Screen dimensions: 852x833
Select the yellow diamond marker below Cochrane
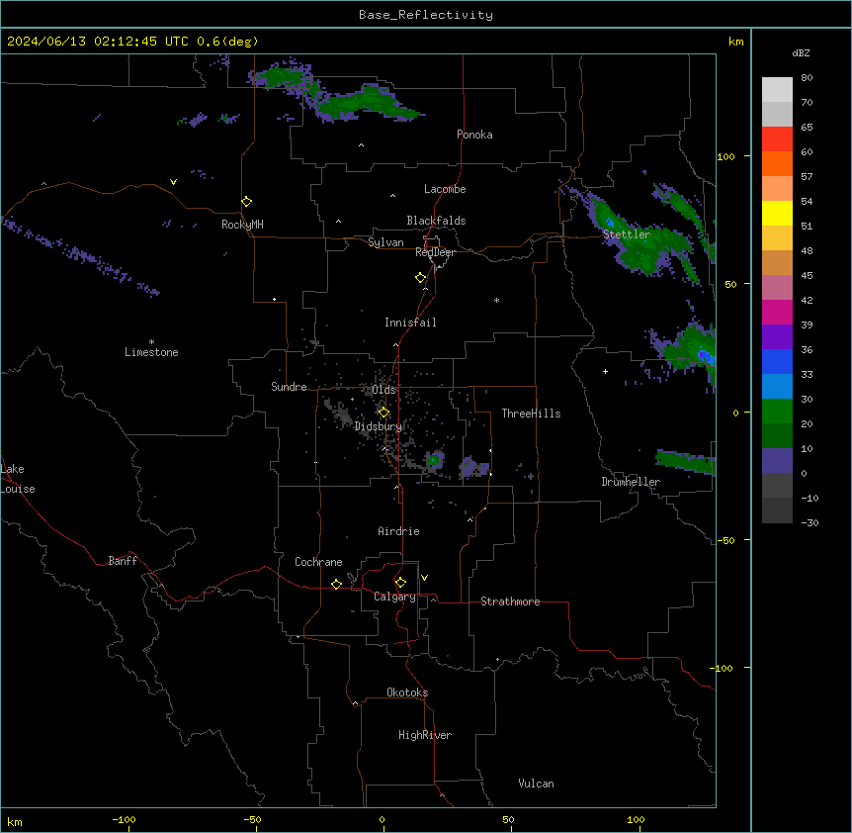[336, 584]
